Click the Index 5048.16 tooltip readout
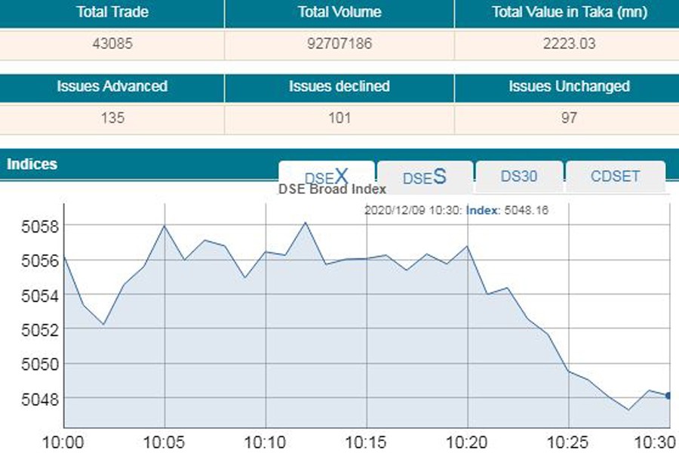 (507, 210)
